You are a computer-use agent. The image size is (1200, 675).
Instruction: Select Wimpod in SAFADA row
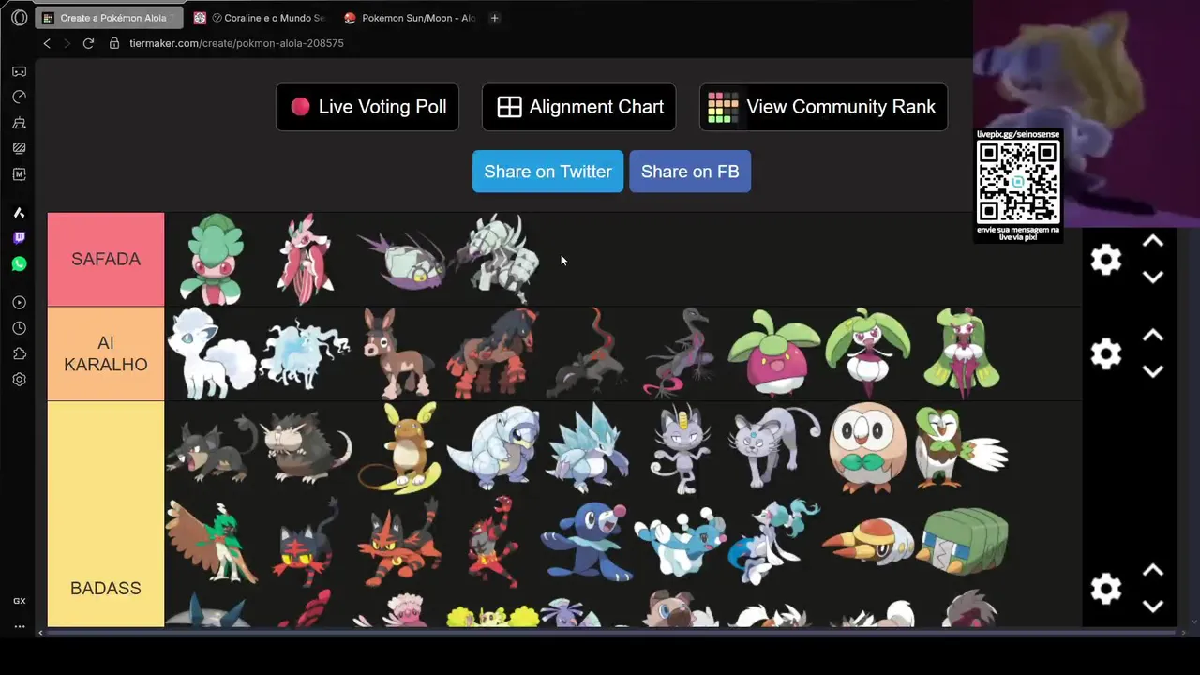coord(399,262)
